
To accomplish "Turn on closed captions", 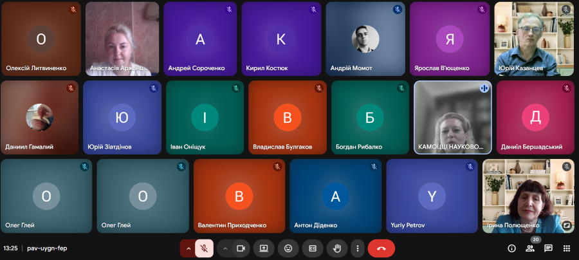I will coord(313,248).
